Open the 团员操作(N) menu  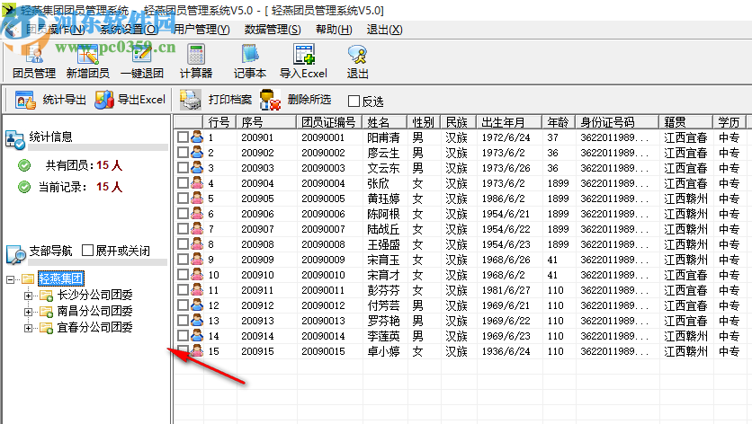pos(55,30)
